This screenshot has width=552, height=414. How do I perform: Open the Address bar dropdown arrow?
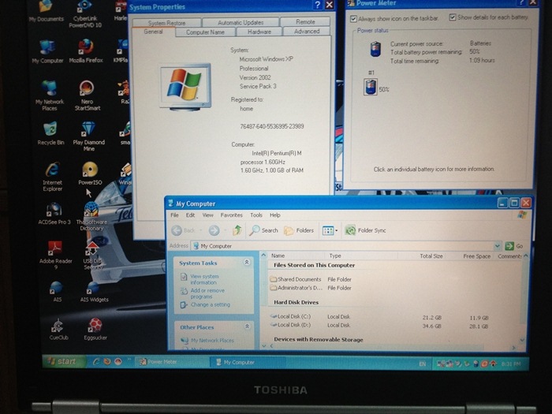(x=498, y=246)
